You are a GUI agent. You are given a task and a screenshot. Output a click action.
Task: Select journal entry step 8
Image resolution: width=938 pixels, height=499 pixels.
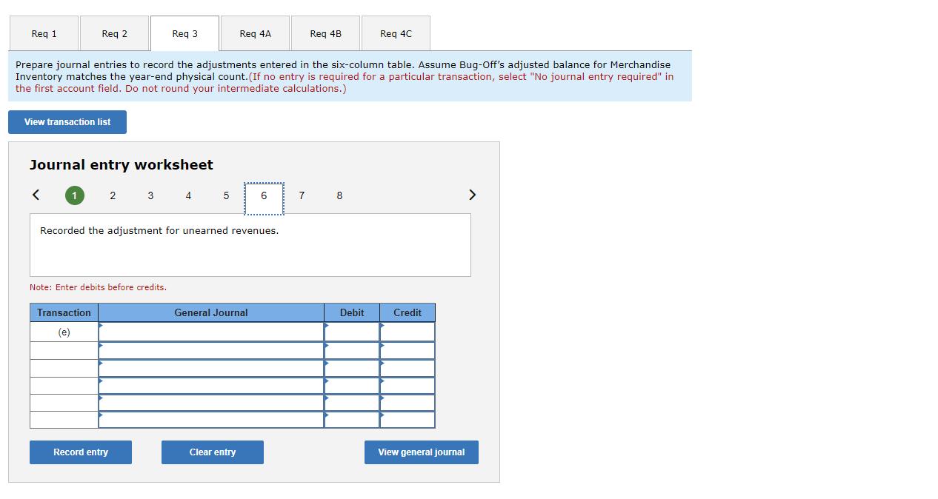coord(339,195)
